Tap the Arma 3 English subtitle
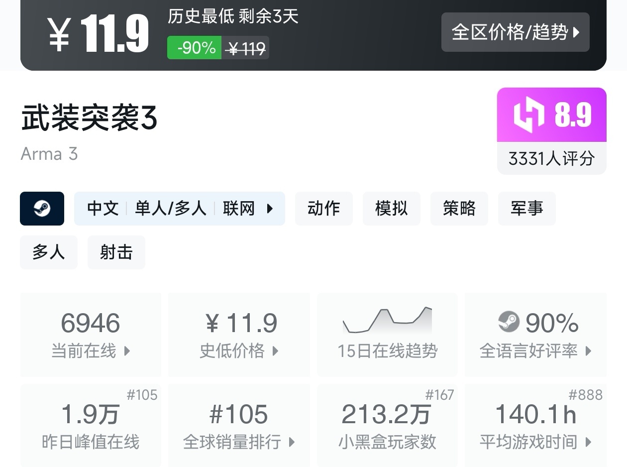 coord(49,154)
